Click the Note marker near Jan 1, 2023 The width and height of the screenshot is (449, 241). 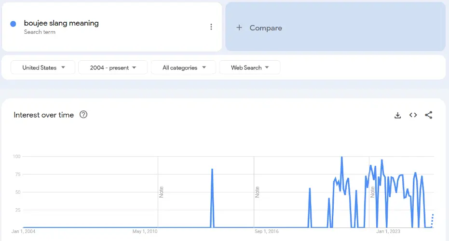372,192
